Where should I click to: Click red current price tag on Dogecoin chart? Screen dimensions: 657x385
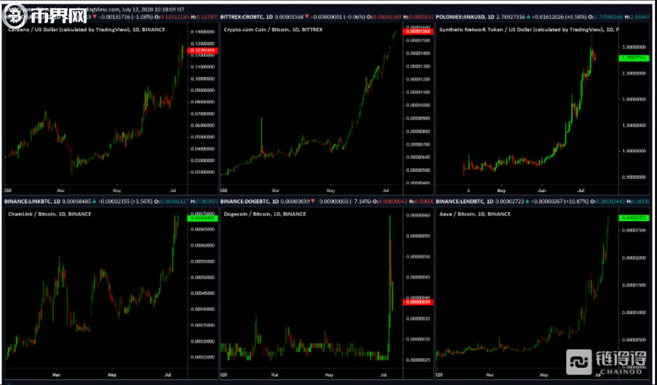click(x=418, y=302)
